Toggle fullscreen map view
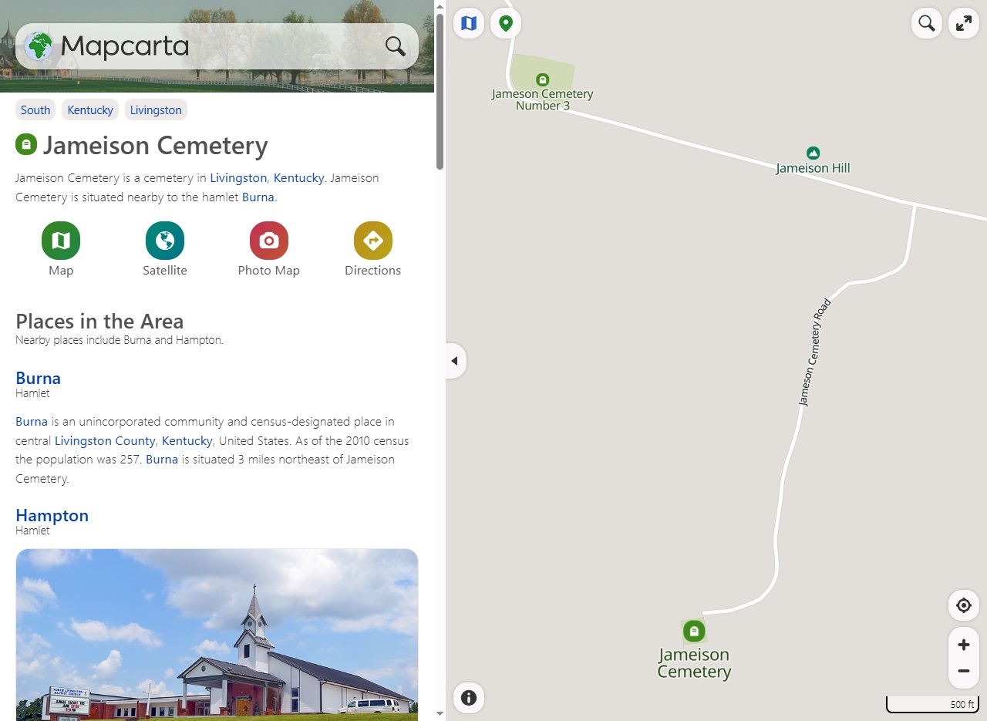Viewport: 987px width, 721px height. pos(964,23)
